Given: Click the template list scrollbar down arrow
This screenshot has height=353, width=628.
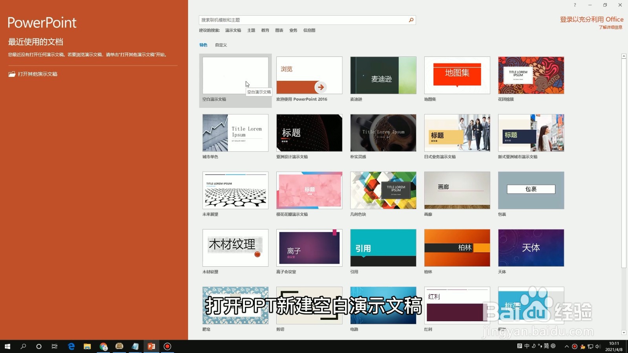Looking at the screenshot, I should (624, 333).
